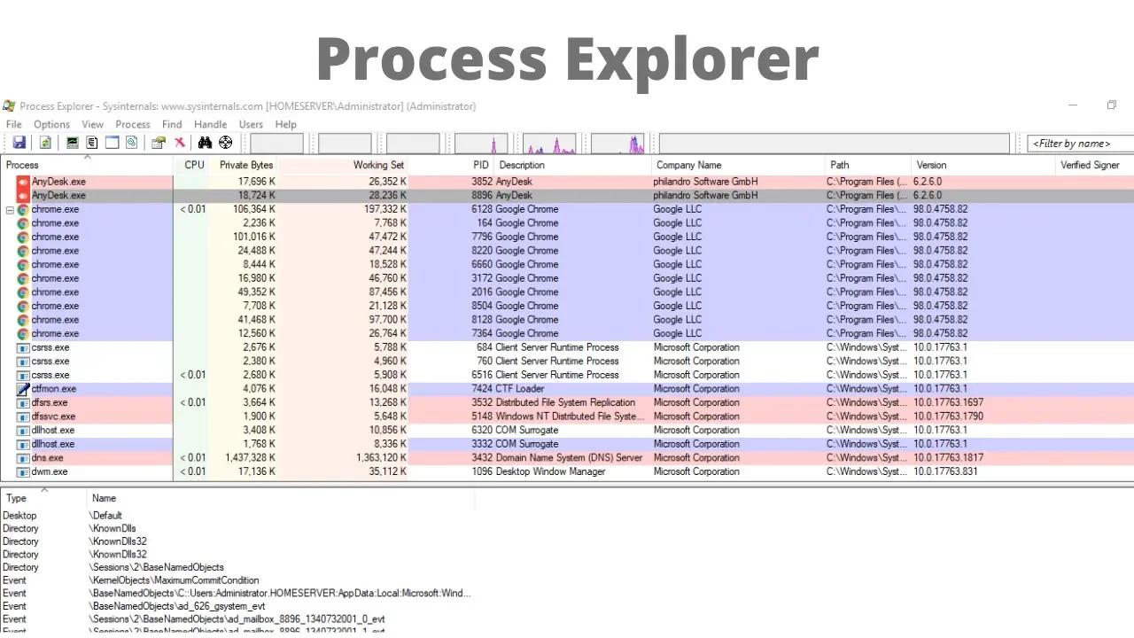Click the dfssvc.exe process icon
1134x638 pixels.
coord(24,416)
